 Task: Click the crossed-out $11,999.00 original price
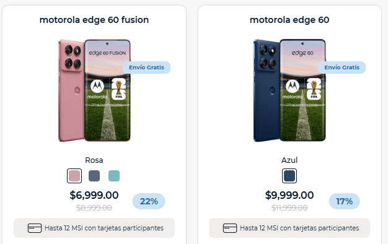[x=289, y=207]
